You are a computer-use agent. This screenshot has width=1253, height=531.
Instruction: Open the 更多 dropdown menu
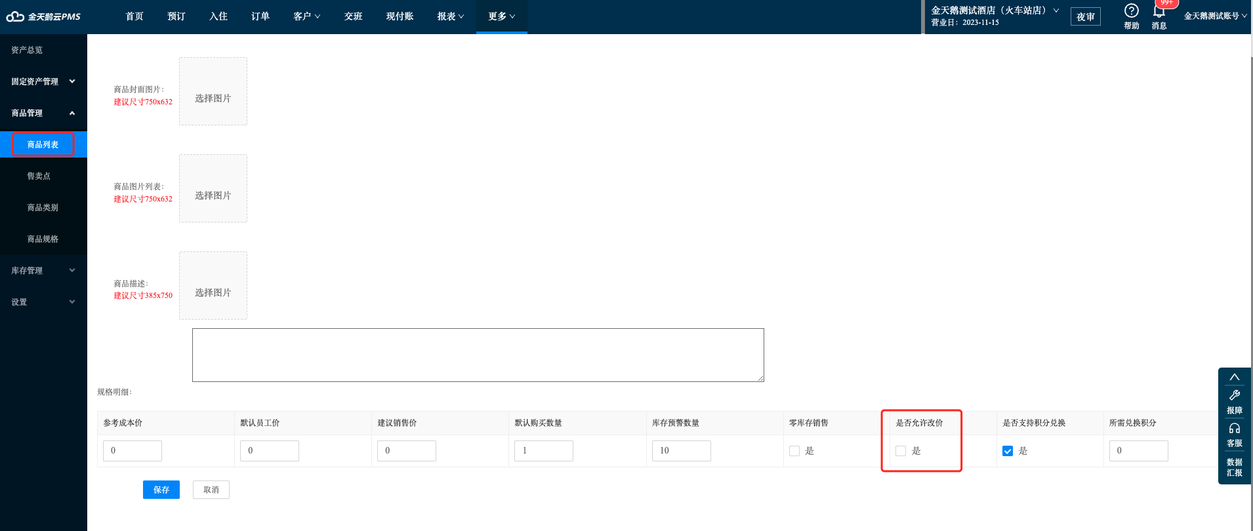click(x=502, y=16)
